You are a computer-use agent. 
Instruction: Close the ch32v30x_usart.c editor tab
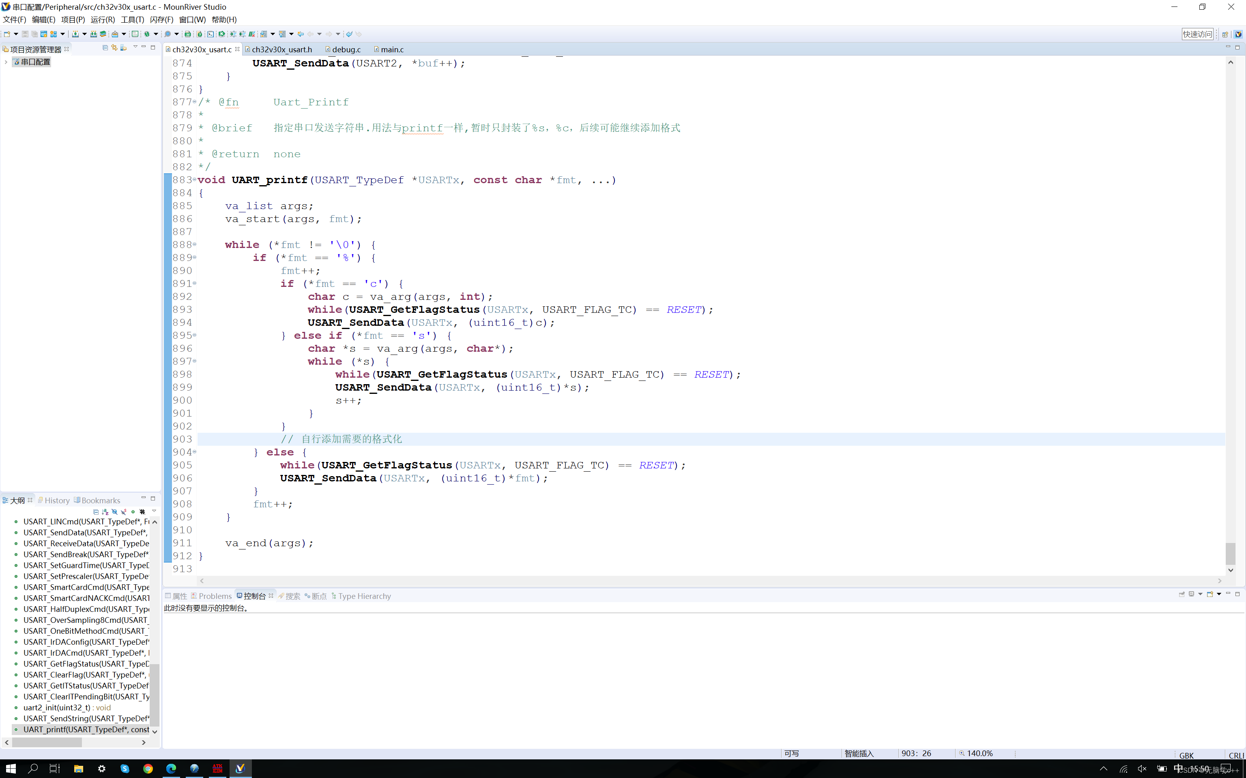click(x=237, y=49)
